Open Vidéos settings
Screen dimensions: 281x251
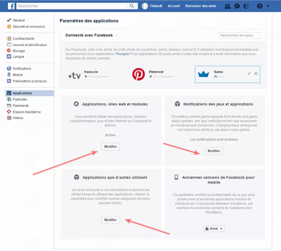(18, 118)
